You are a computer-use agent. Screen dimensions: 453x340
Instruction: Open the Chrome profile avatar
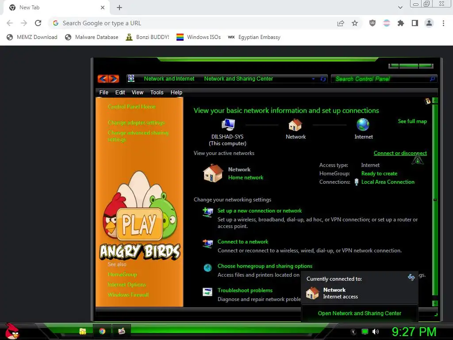coord(429,23)
